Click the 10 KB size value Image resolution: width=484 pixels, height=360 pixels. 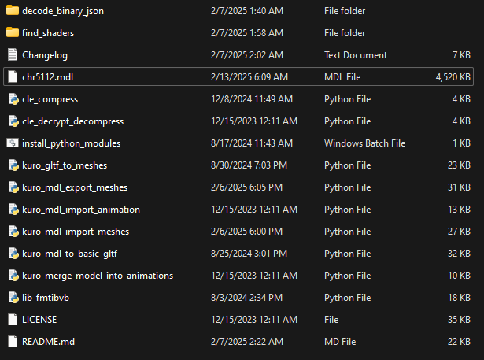tap(459, 276)
